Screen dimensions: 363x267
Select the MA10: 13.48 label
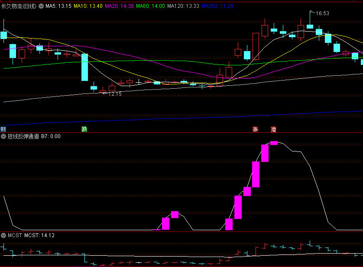pos(88,6)
